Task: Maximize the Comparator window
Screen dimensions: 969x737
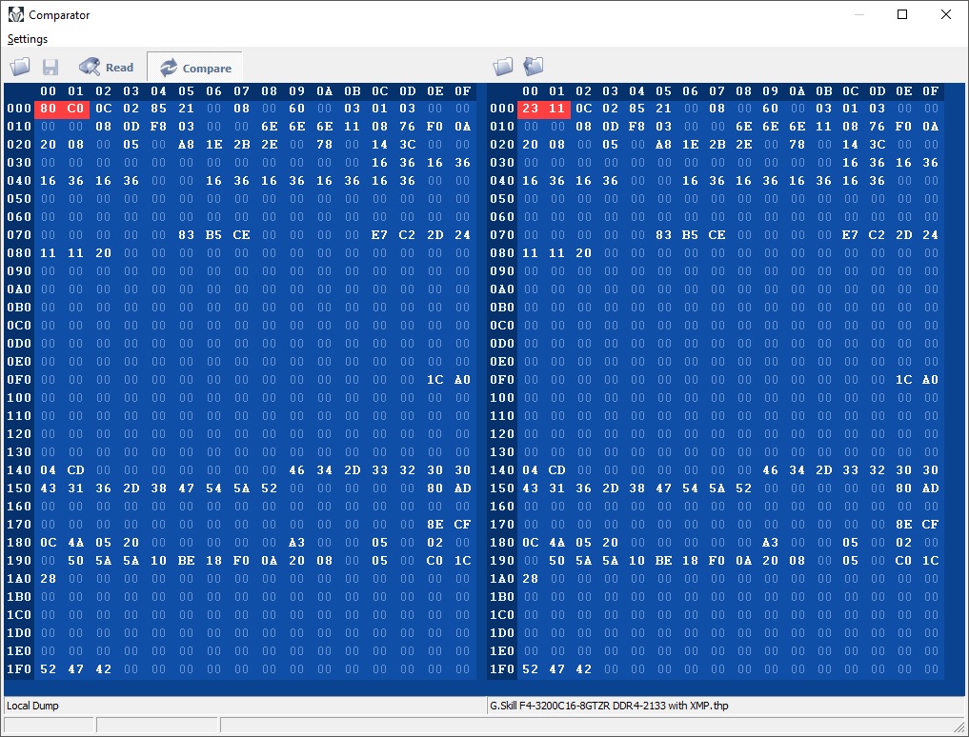Action: [902, 14]
